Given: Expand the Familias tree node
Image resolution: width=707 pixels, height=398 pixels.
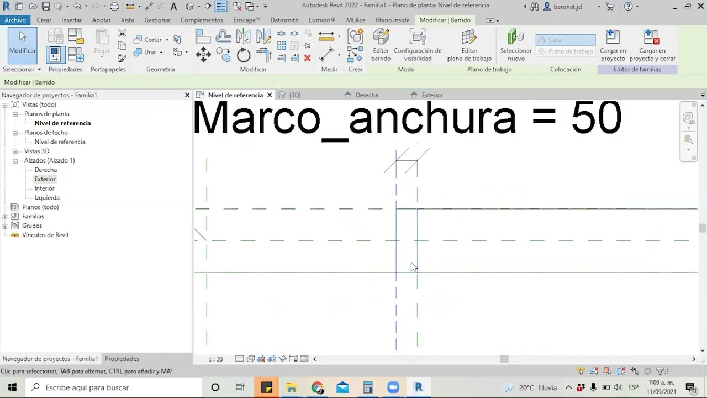Looking at the screenshot, I should pyautogui.click(x=5, y=217).
